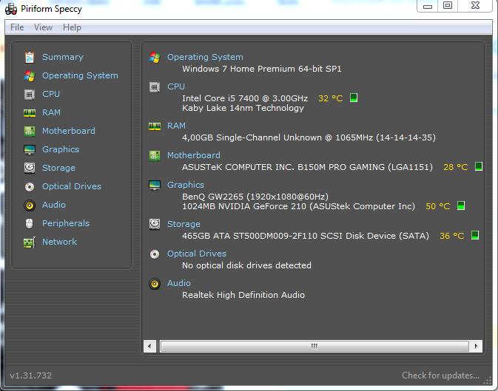Image resolution: width=498 pixels, height=391 pixels.
Task: Select Optical Drives in the sidebar
Action: pyautogui.click(x=72, y=186)
